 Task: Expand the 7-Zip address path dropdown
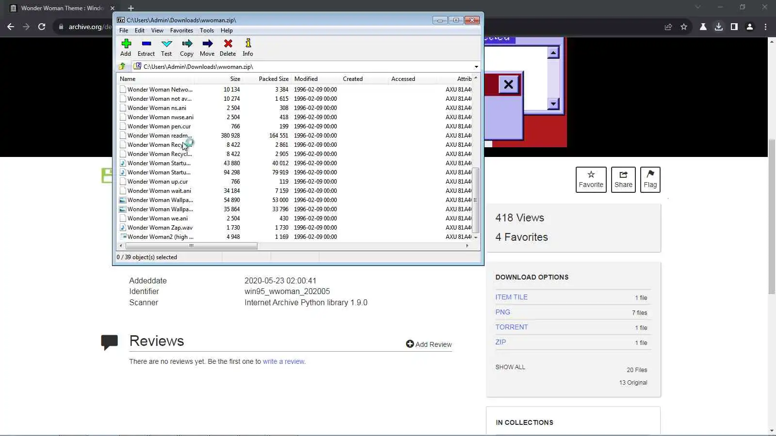[x=476, y=67]
